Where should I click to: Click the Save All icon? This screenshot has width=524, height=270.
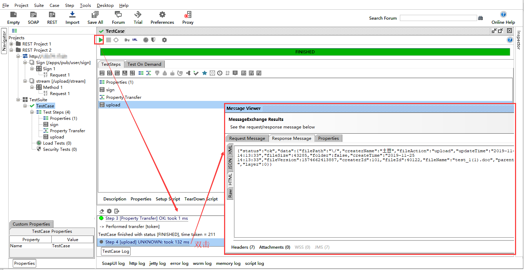(x=95, y=15)
